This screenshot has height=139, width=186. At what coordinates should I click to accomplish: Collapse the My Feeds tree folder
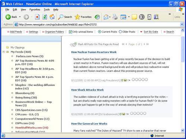[4, 52]
